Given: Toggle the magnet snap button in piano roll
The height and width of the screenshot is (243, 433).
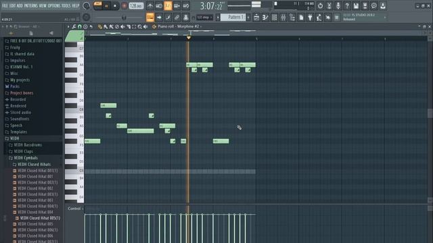Looking at the screenshot, I should pyautogui.click(x=80, y=27).
